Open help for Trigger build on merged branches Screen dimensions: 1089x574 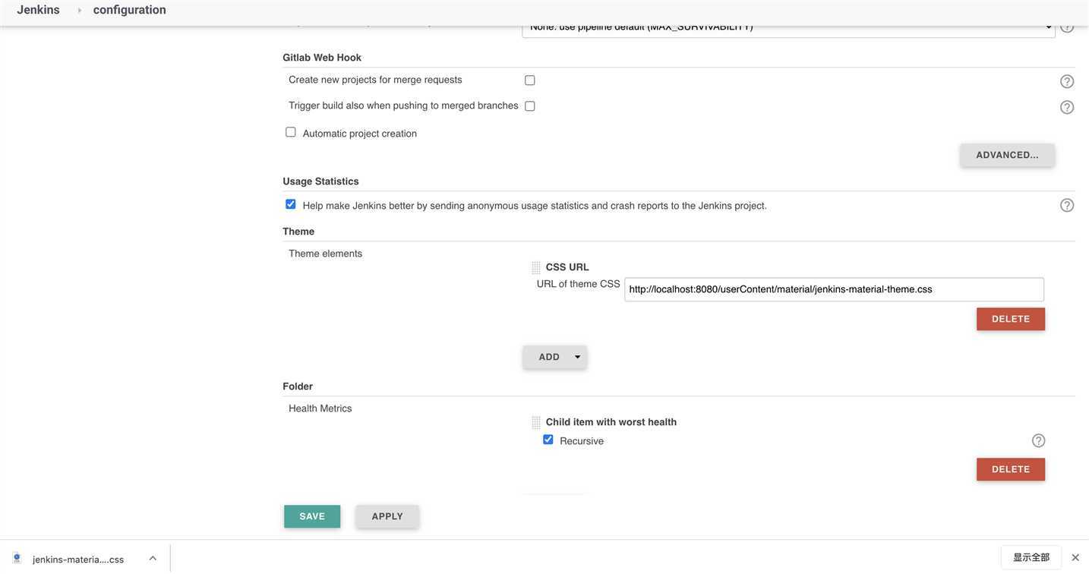coord(1067,107)
